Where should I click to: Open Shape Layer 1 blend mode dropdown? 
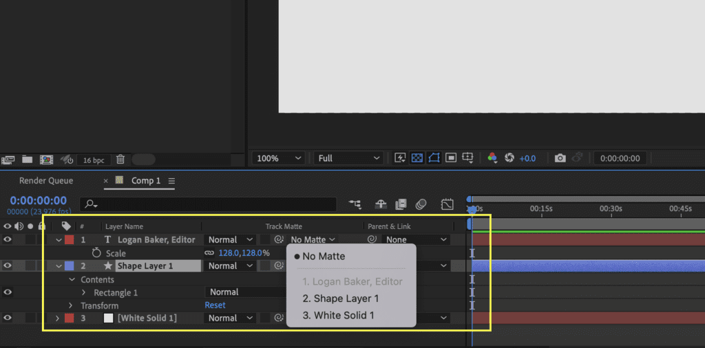231,266
